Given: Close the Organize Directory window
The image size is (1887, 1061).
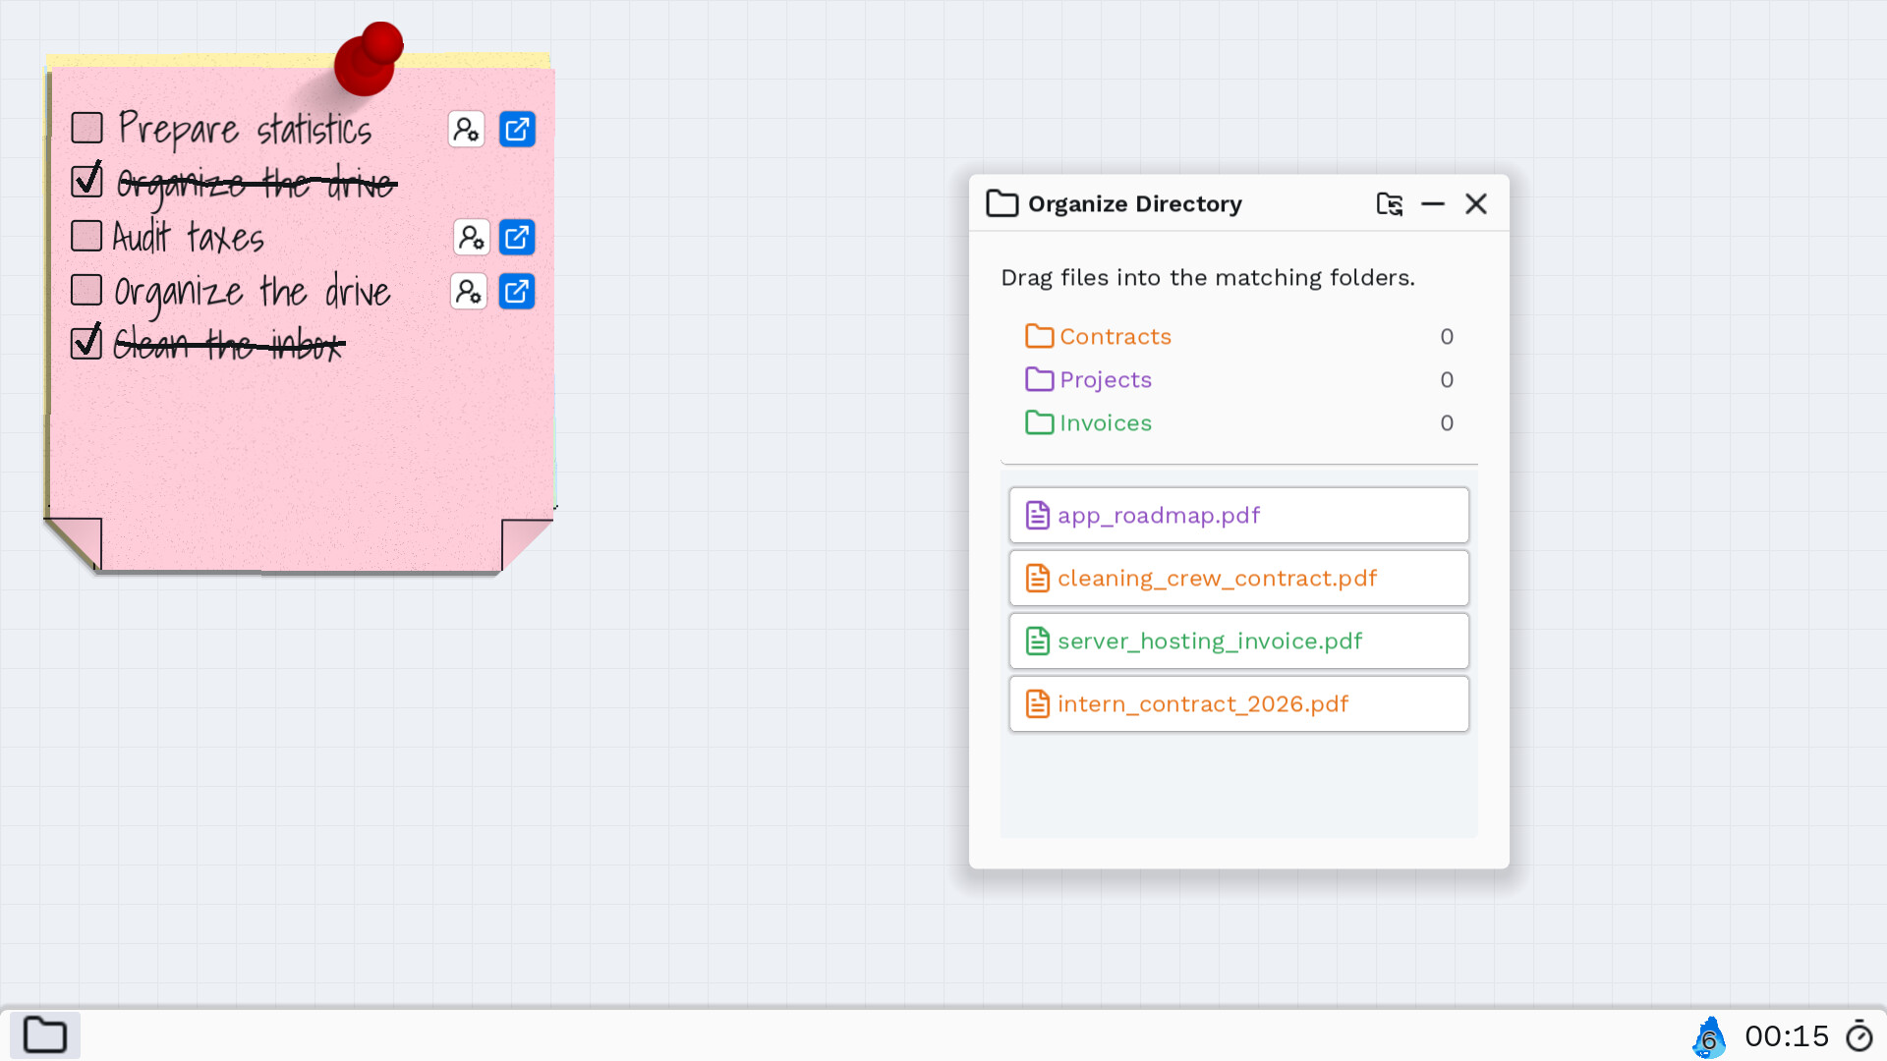Looking at the screenshot, I should 1476,203.
